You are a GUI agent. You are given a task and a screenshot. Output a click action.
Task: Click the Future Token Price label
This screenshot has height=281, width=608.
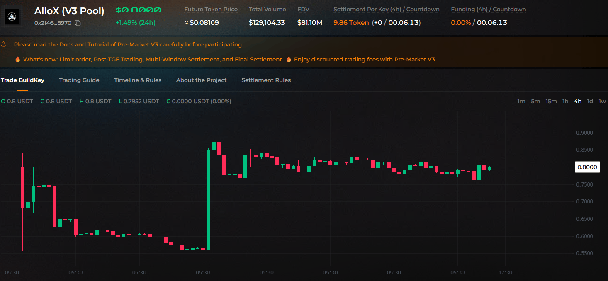[211, 9]
